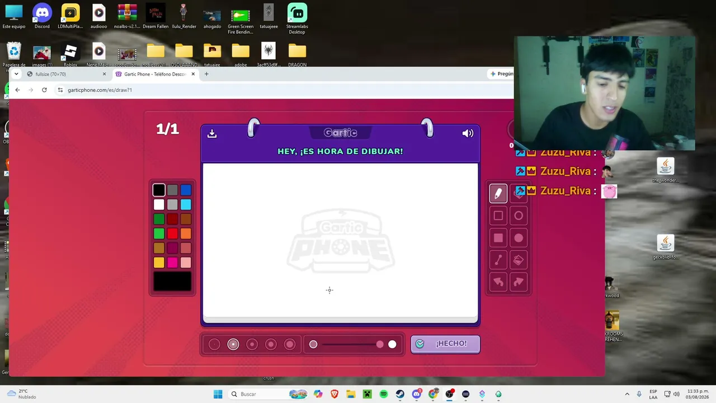Choose the third brush size
This screenshot has height=403, width=716.
(252, 344)
